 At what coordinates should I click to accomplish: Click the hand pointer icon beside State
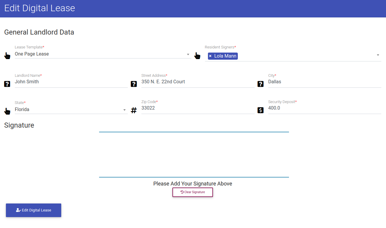tap(7, 111)
